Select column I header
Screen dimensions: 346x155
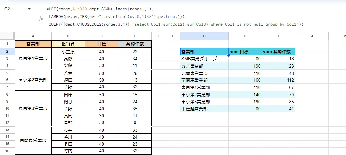pos(279,36)
